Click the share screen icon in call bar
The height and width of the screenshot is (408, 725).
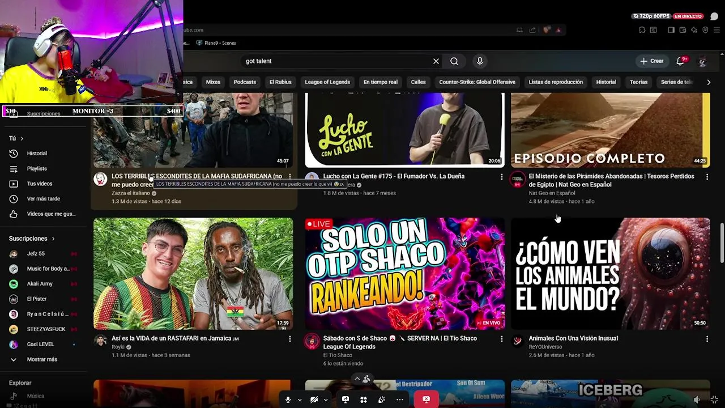(346, 399)
